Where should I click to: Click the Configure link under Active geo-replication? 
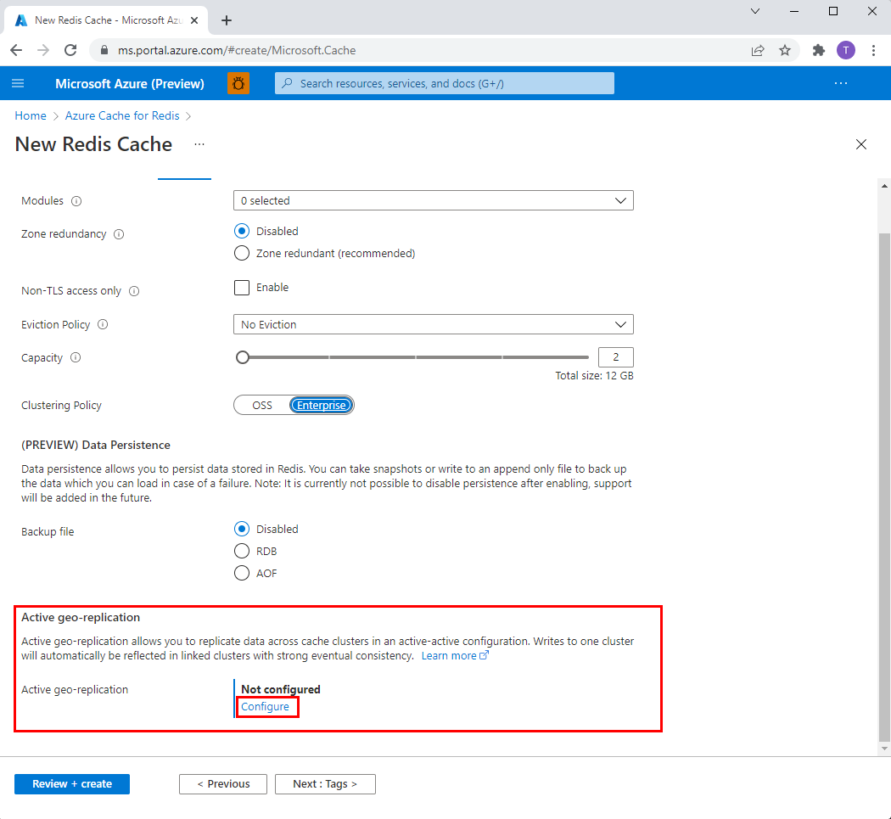point(266,706)
